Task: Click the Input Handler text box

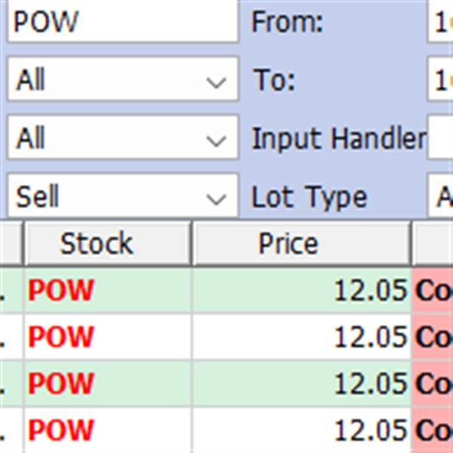Action: point(439,138)
